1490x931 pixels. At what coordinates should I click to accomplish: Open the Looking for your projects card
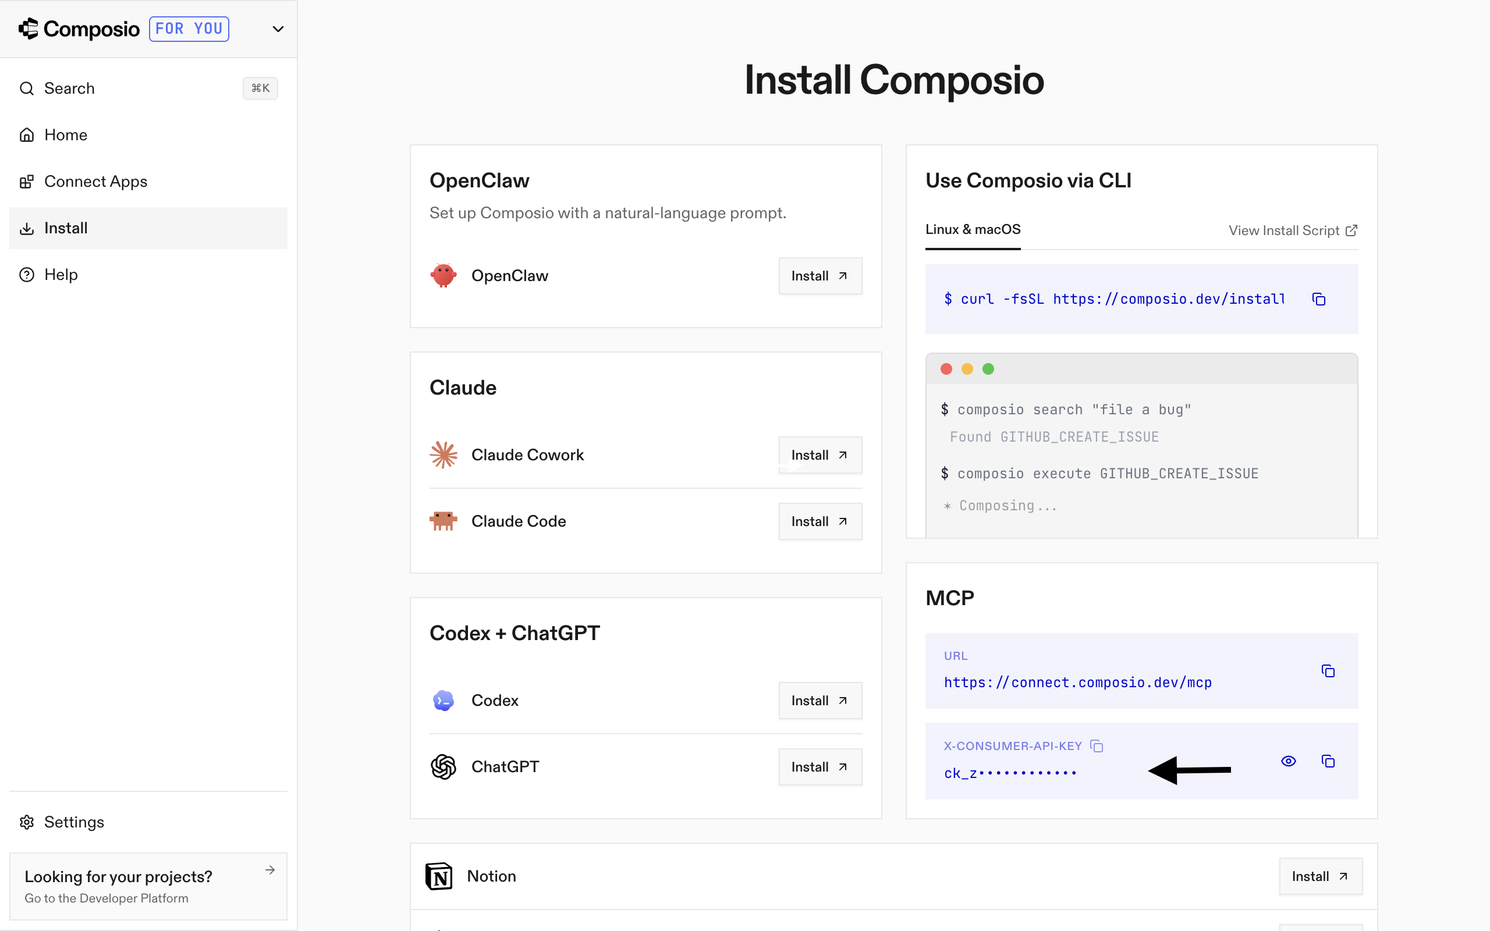click(x=148, y=886)
